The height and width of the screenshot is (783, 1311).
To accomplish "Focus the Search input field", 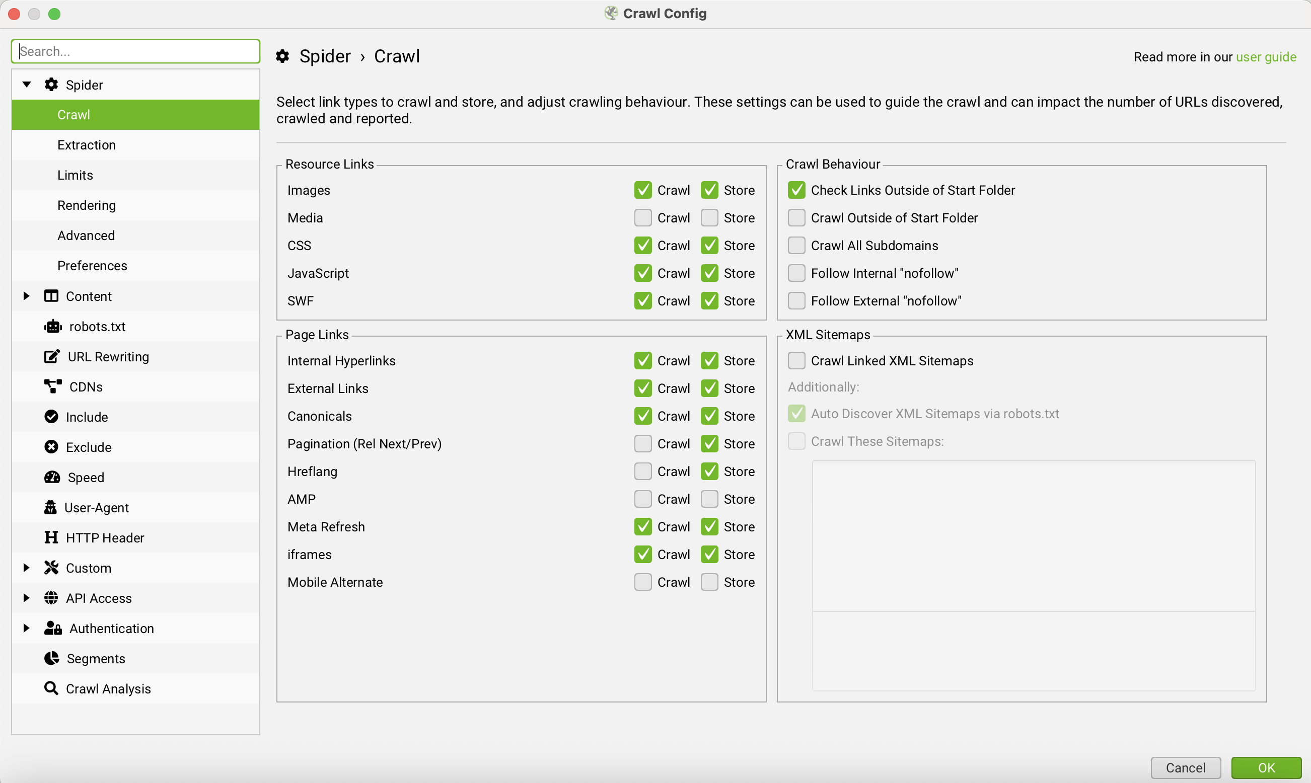I will 135,51.
